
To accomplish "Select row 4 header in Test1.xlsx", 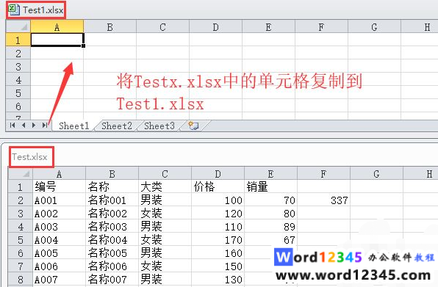I will 18,80.
